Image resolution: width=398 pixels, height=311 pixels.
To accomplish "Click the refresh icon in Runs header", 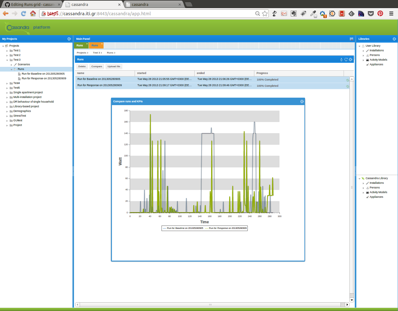I will [x=346, y=59].
